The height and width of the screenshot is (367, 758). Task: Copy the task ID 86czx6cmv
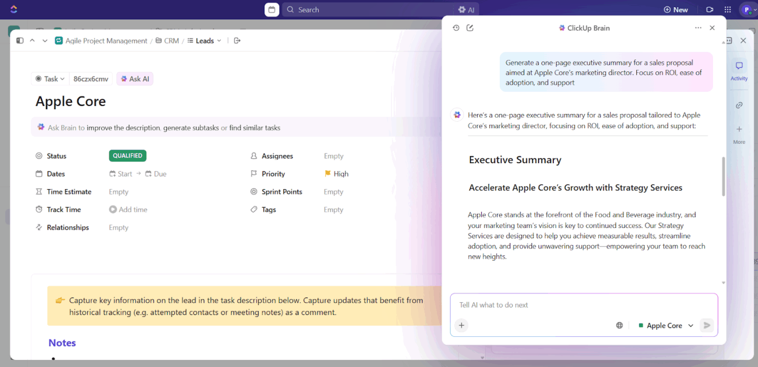pyautogui.click(x=91, y=79)
